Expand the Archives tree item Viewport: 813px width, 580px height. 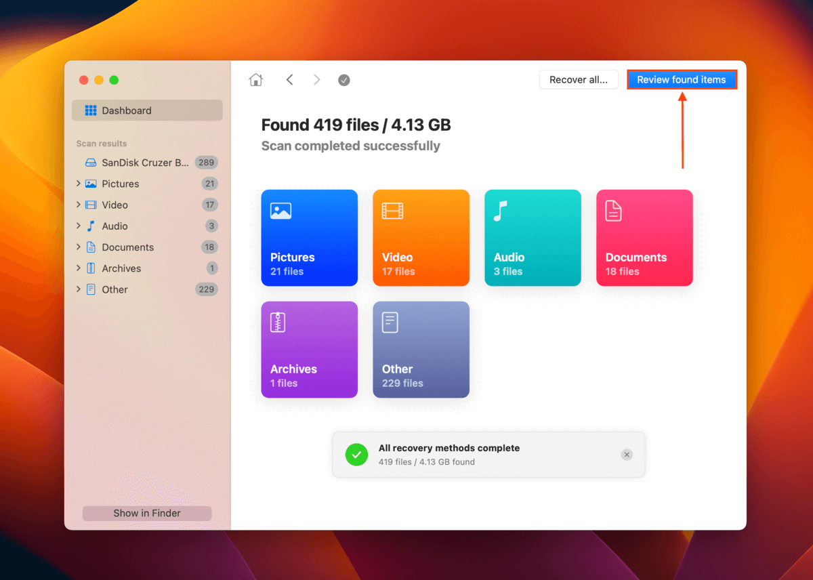click(79, 268)
